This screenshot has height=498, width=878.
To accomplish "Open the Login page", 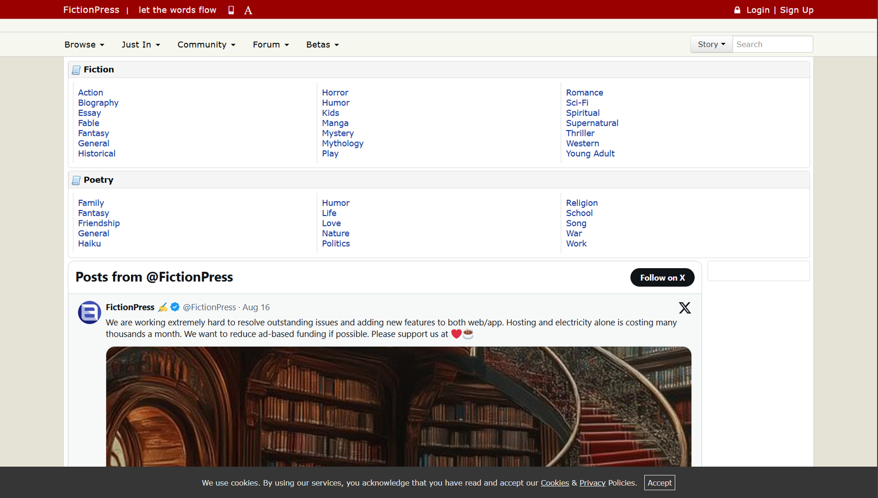I will [x=758, y=10].
